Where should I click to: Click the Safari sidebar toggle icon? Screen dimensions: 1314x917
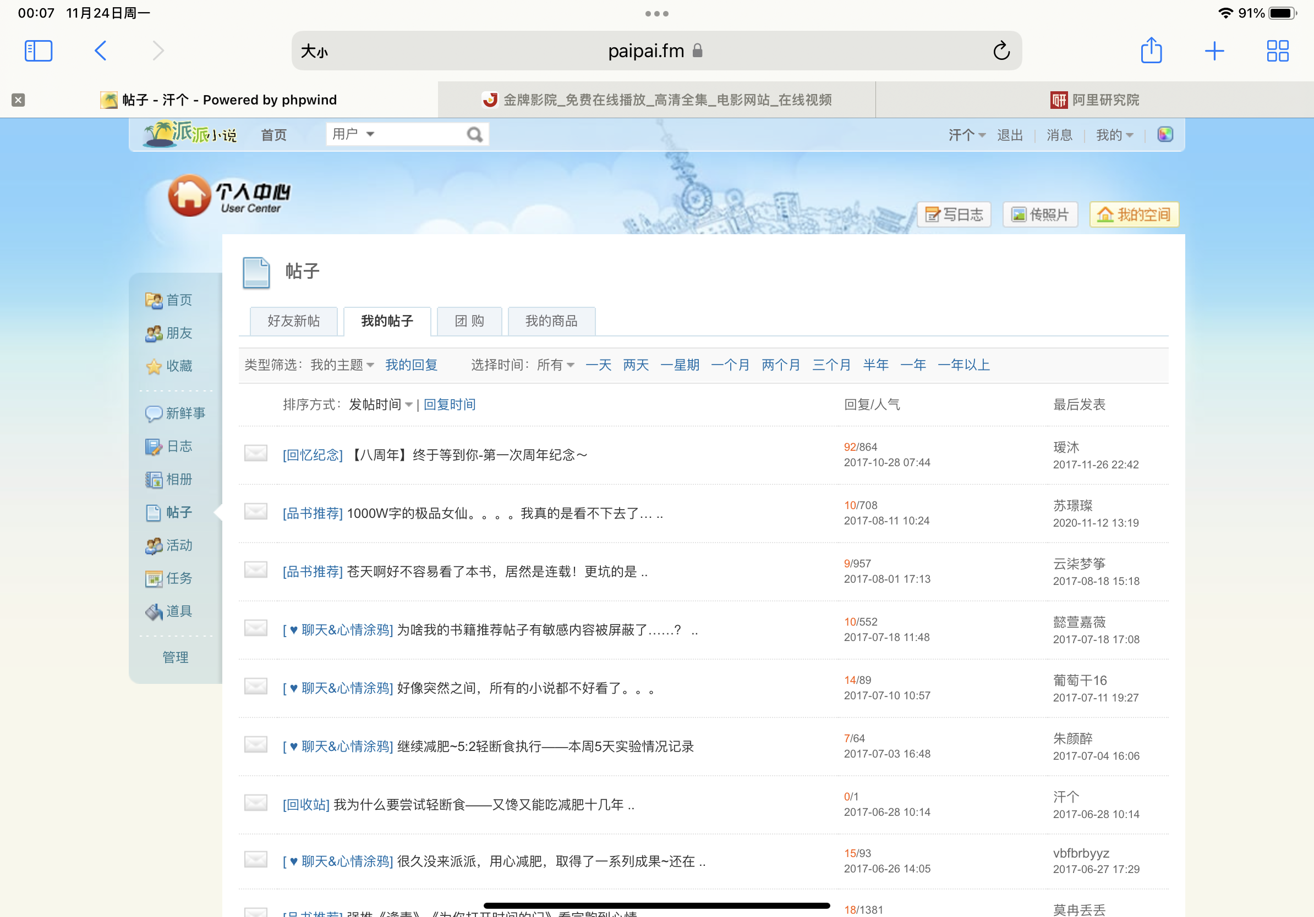click(39, 51)
